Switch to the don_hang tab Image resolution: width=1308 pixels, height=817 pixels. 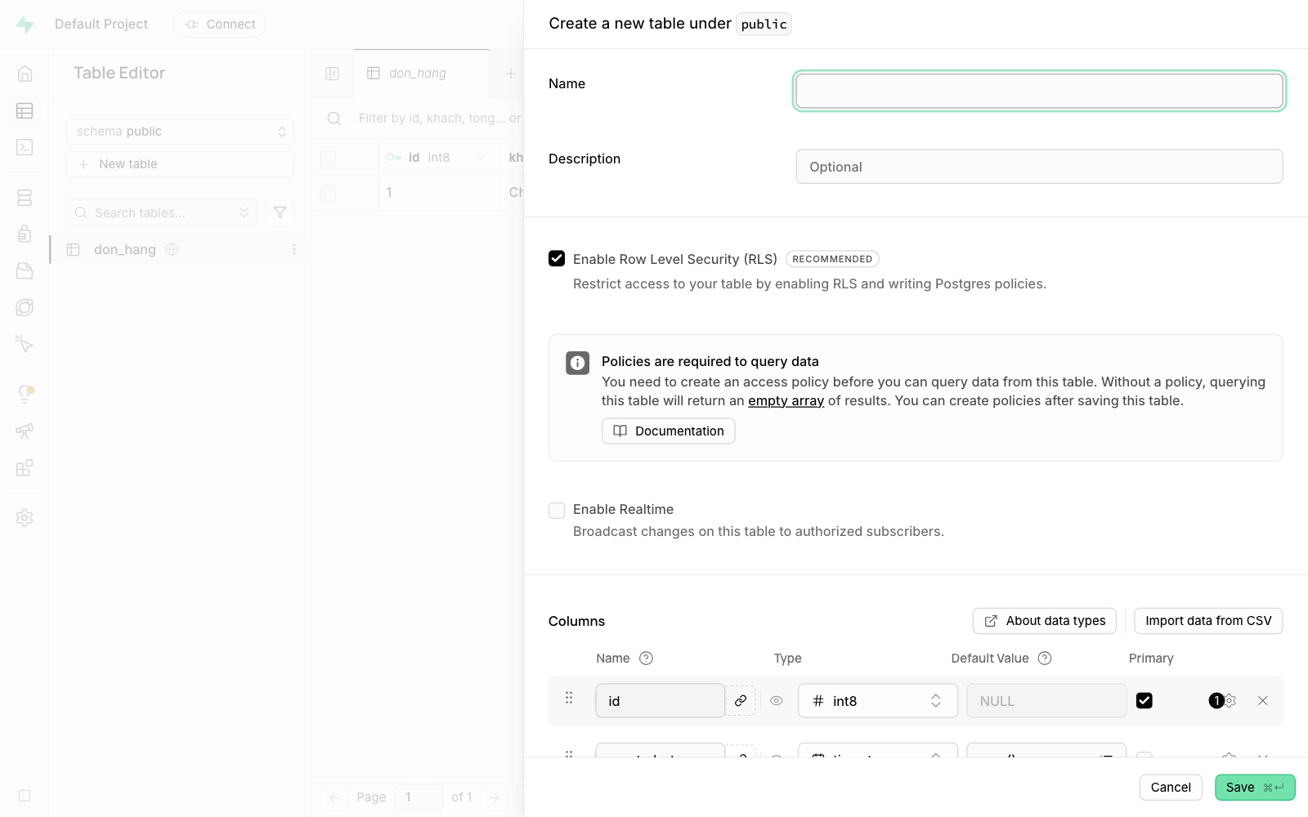(x=421, y=74)
